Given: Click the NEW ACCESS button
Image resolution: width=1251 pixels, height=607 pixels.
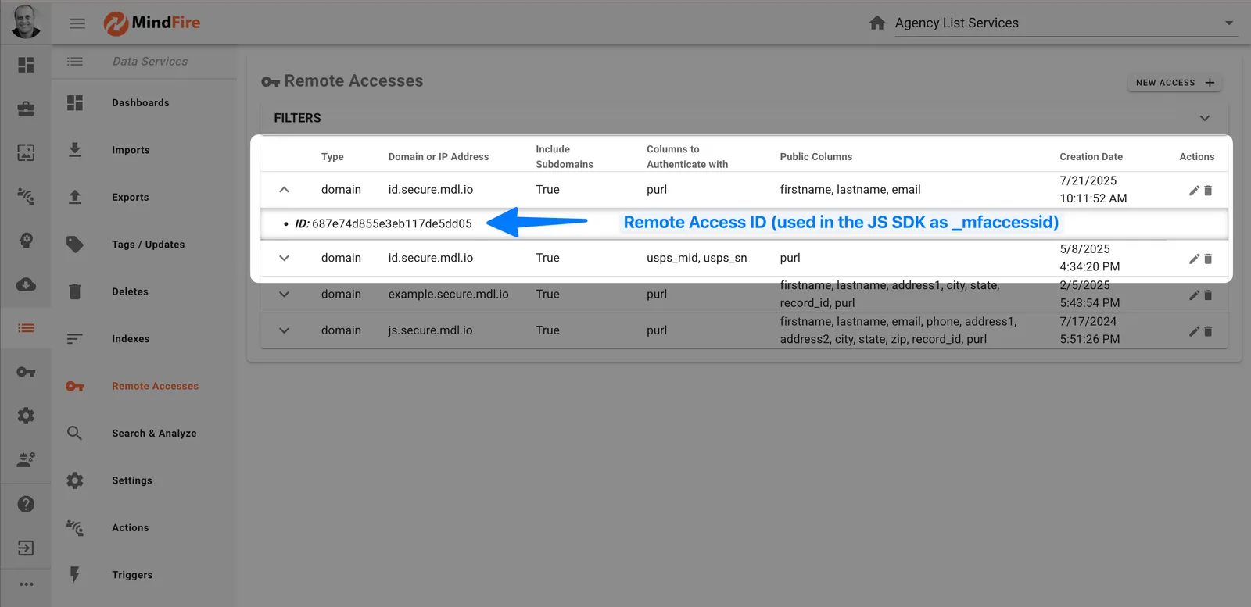Looking at the screenshot, I should click(x=1174, y=83).
